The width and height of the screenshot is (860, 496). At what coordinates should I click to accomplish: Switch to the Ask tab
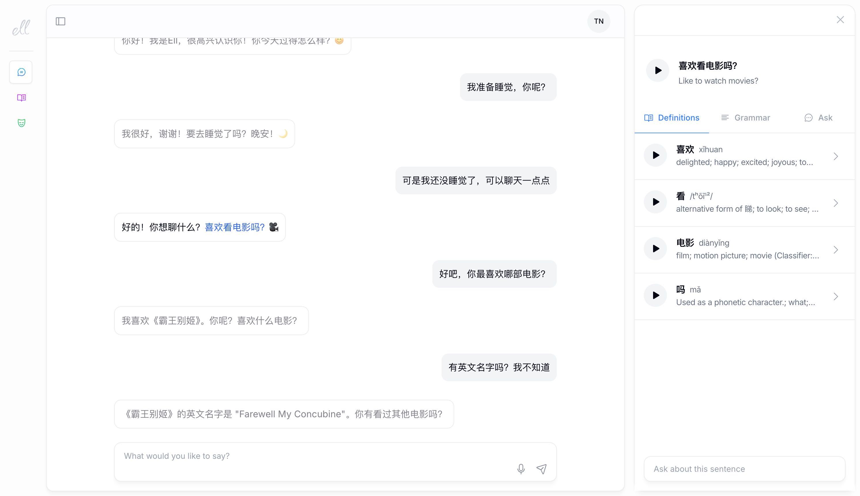tap(818, 118)
